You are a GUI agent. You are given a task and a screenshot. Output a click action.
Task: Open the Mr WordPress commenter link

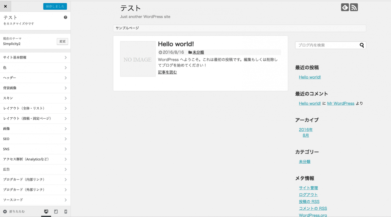pyautogui.click(x=341, y=103)
